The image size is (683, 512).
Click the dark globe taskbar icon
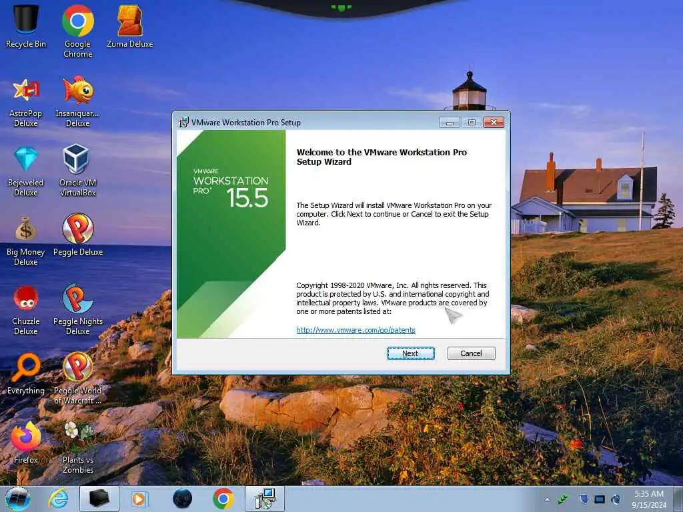[x=182, y=499]
